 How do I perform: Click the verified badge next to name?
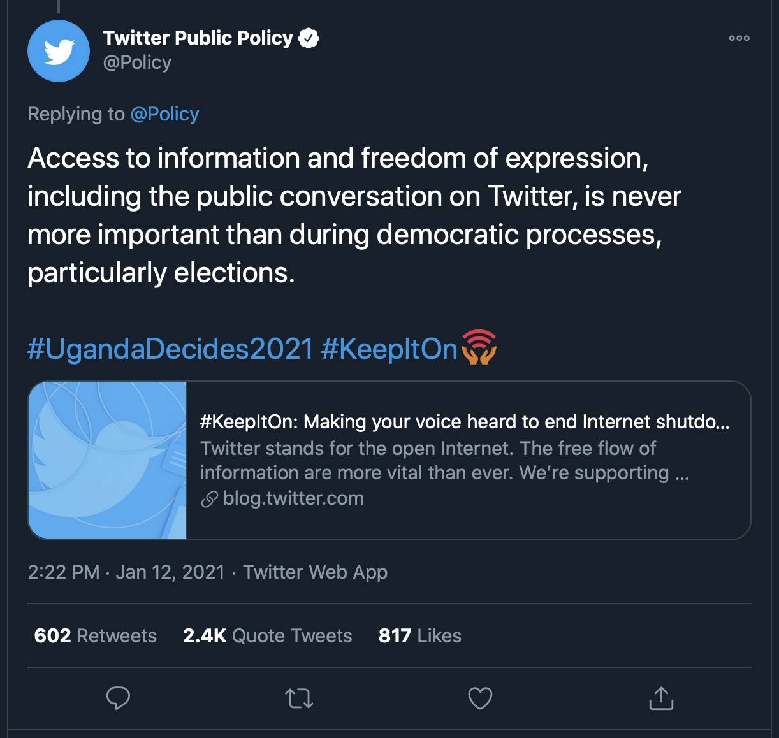coord(309,38)
